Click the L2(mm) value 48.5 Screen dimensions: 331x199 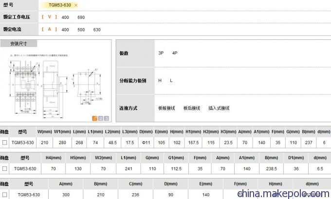[112, 143]
